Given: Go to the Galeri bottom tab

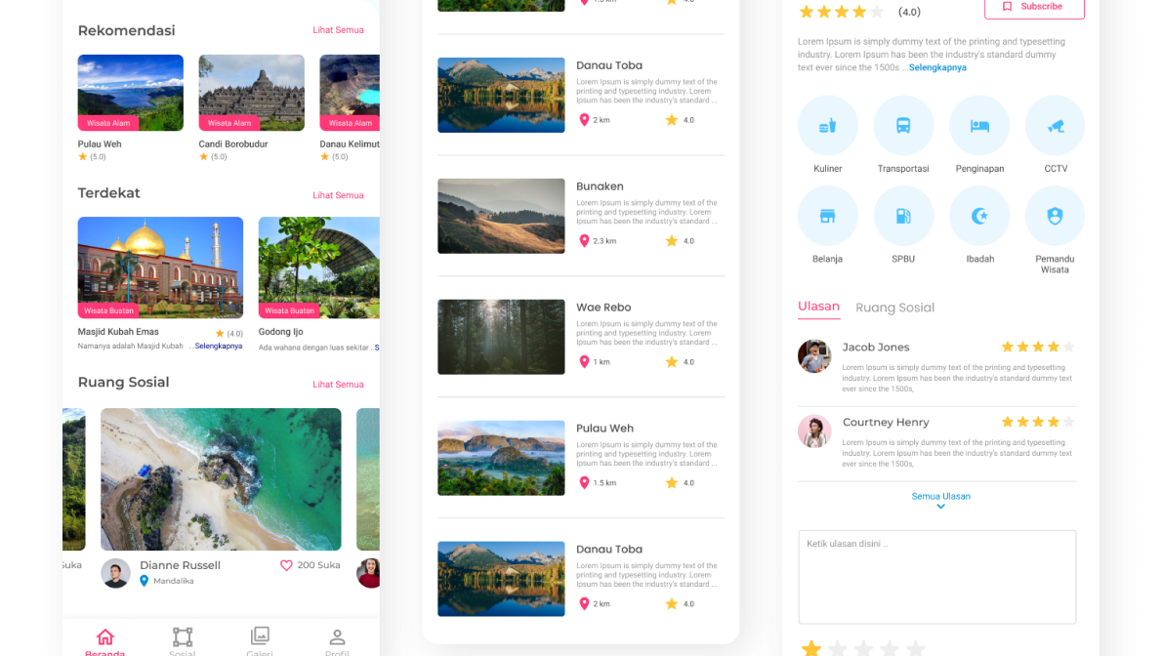Looking at the screenshot, I should click(x=260, y=640).
